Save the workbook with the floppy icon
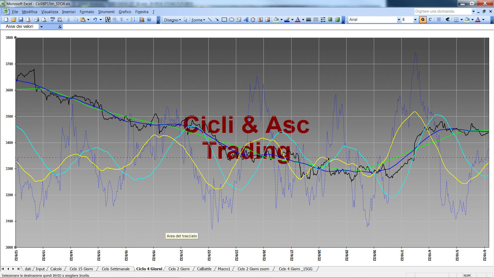The image size is (494, 278). (x=21, y=20)
